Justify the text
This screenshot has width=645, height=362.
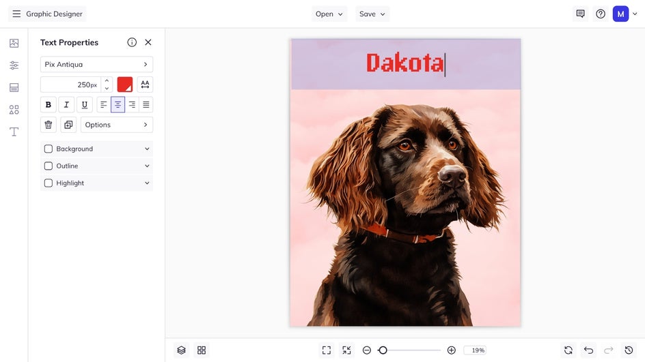(x=146, y=105)
